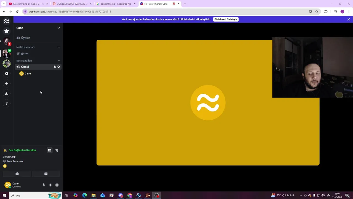The width and height of the screenshot is (353, 199).
Task: Open the help question mark icon
Action: click(x=7, y=103)
